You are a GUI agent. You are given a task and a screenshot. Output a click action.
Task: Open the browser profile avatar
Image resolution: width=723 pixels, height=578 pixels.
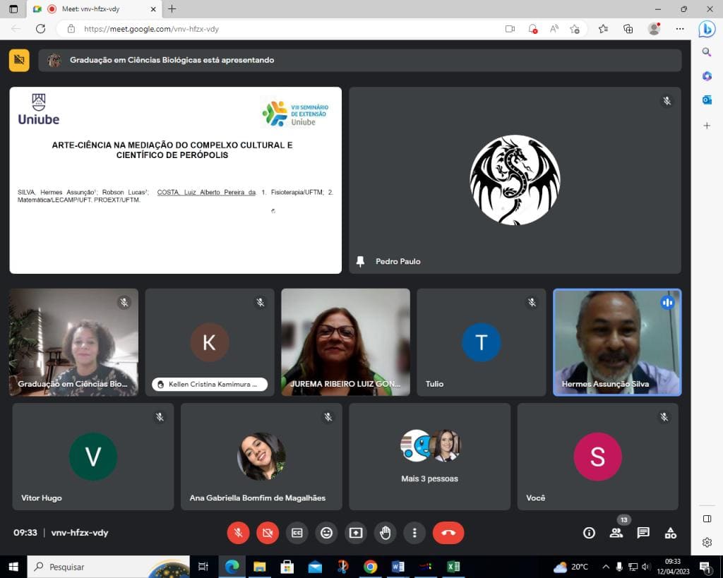(654, 28)
